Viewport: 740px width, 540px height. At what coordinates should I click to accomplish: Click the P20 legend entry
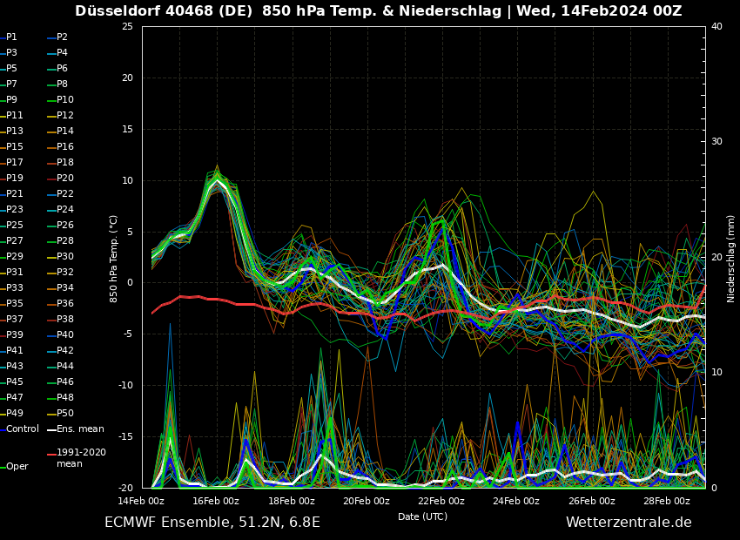(x=65, y=179)
